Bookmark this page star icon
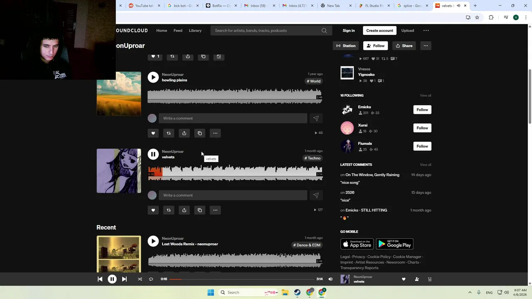Image resolution: width=532 pixels, height=299 pixels. point(477,17)
